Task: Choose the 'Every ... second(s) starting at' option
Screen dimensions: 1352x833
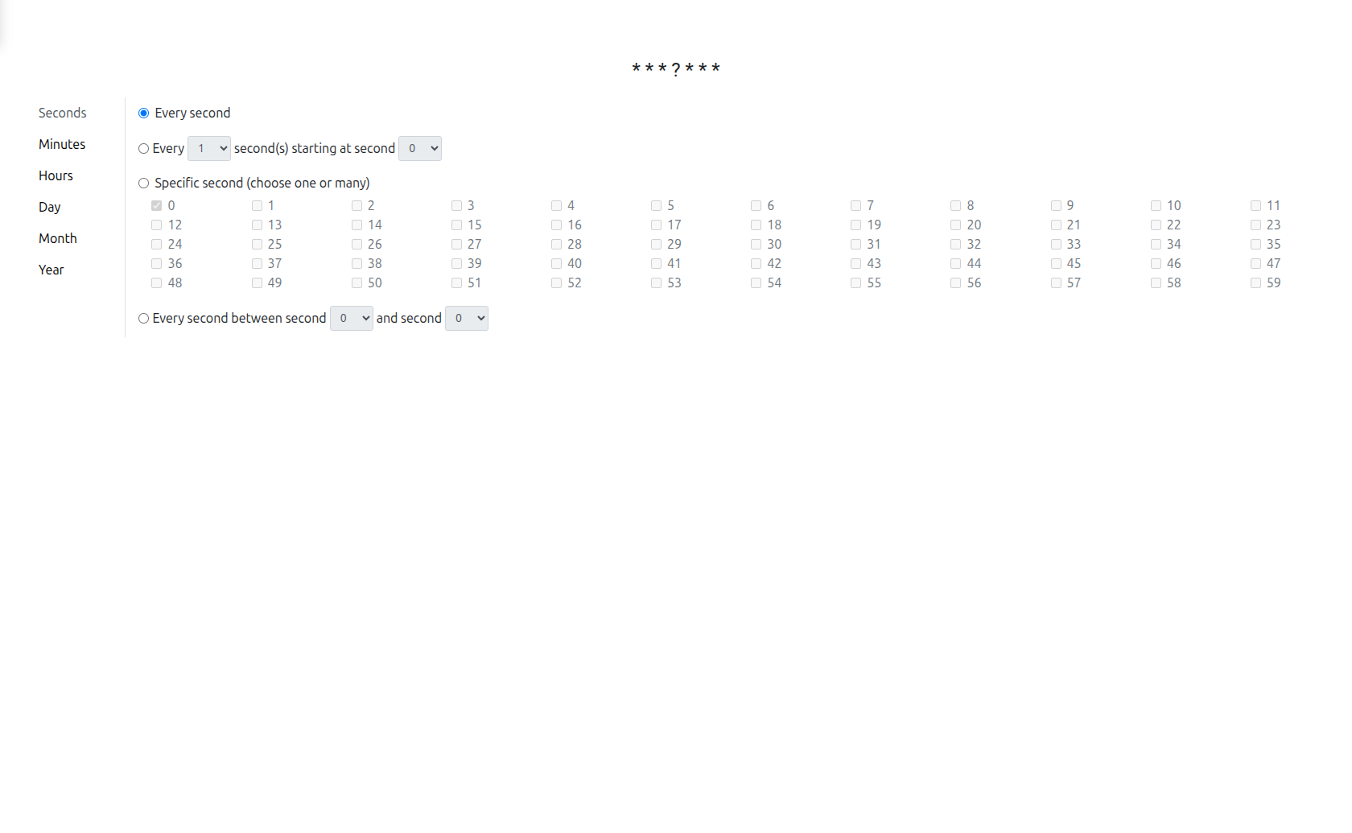Action: pos(143,148)
